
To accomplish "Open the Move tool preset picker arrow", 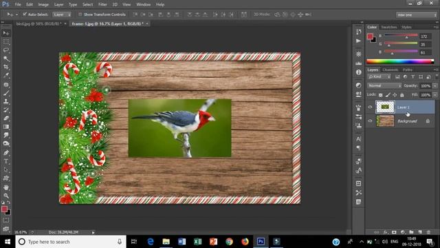I will click(16, 14).
